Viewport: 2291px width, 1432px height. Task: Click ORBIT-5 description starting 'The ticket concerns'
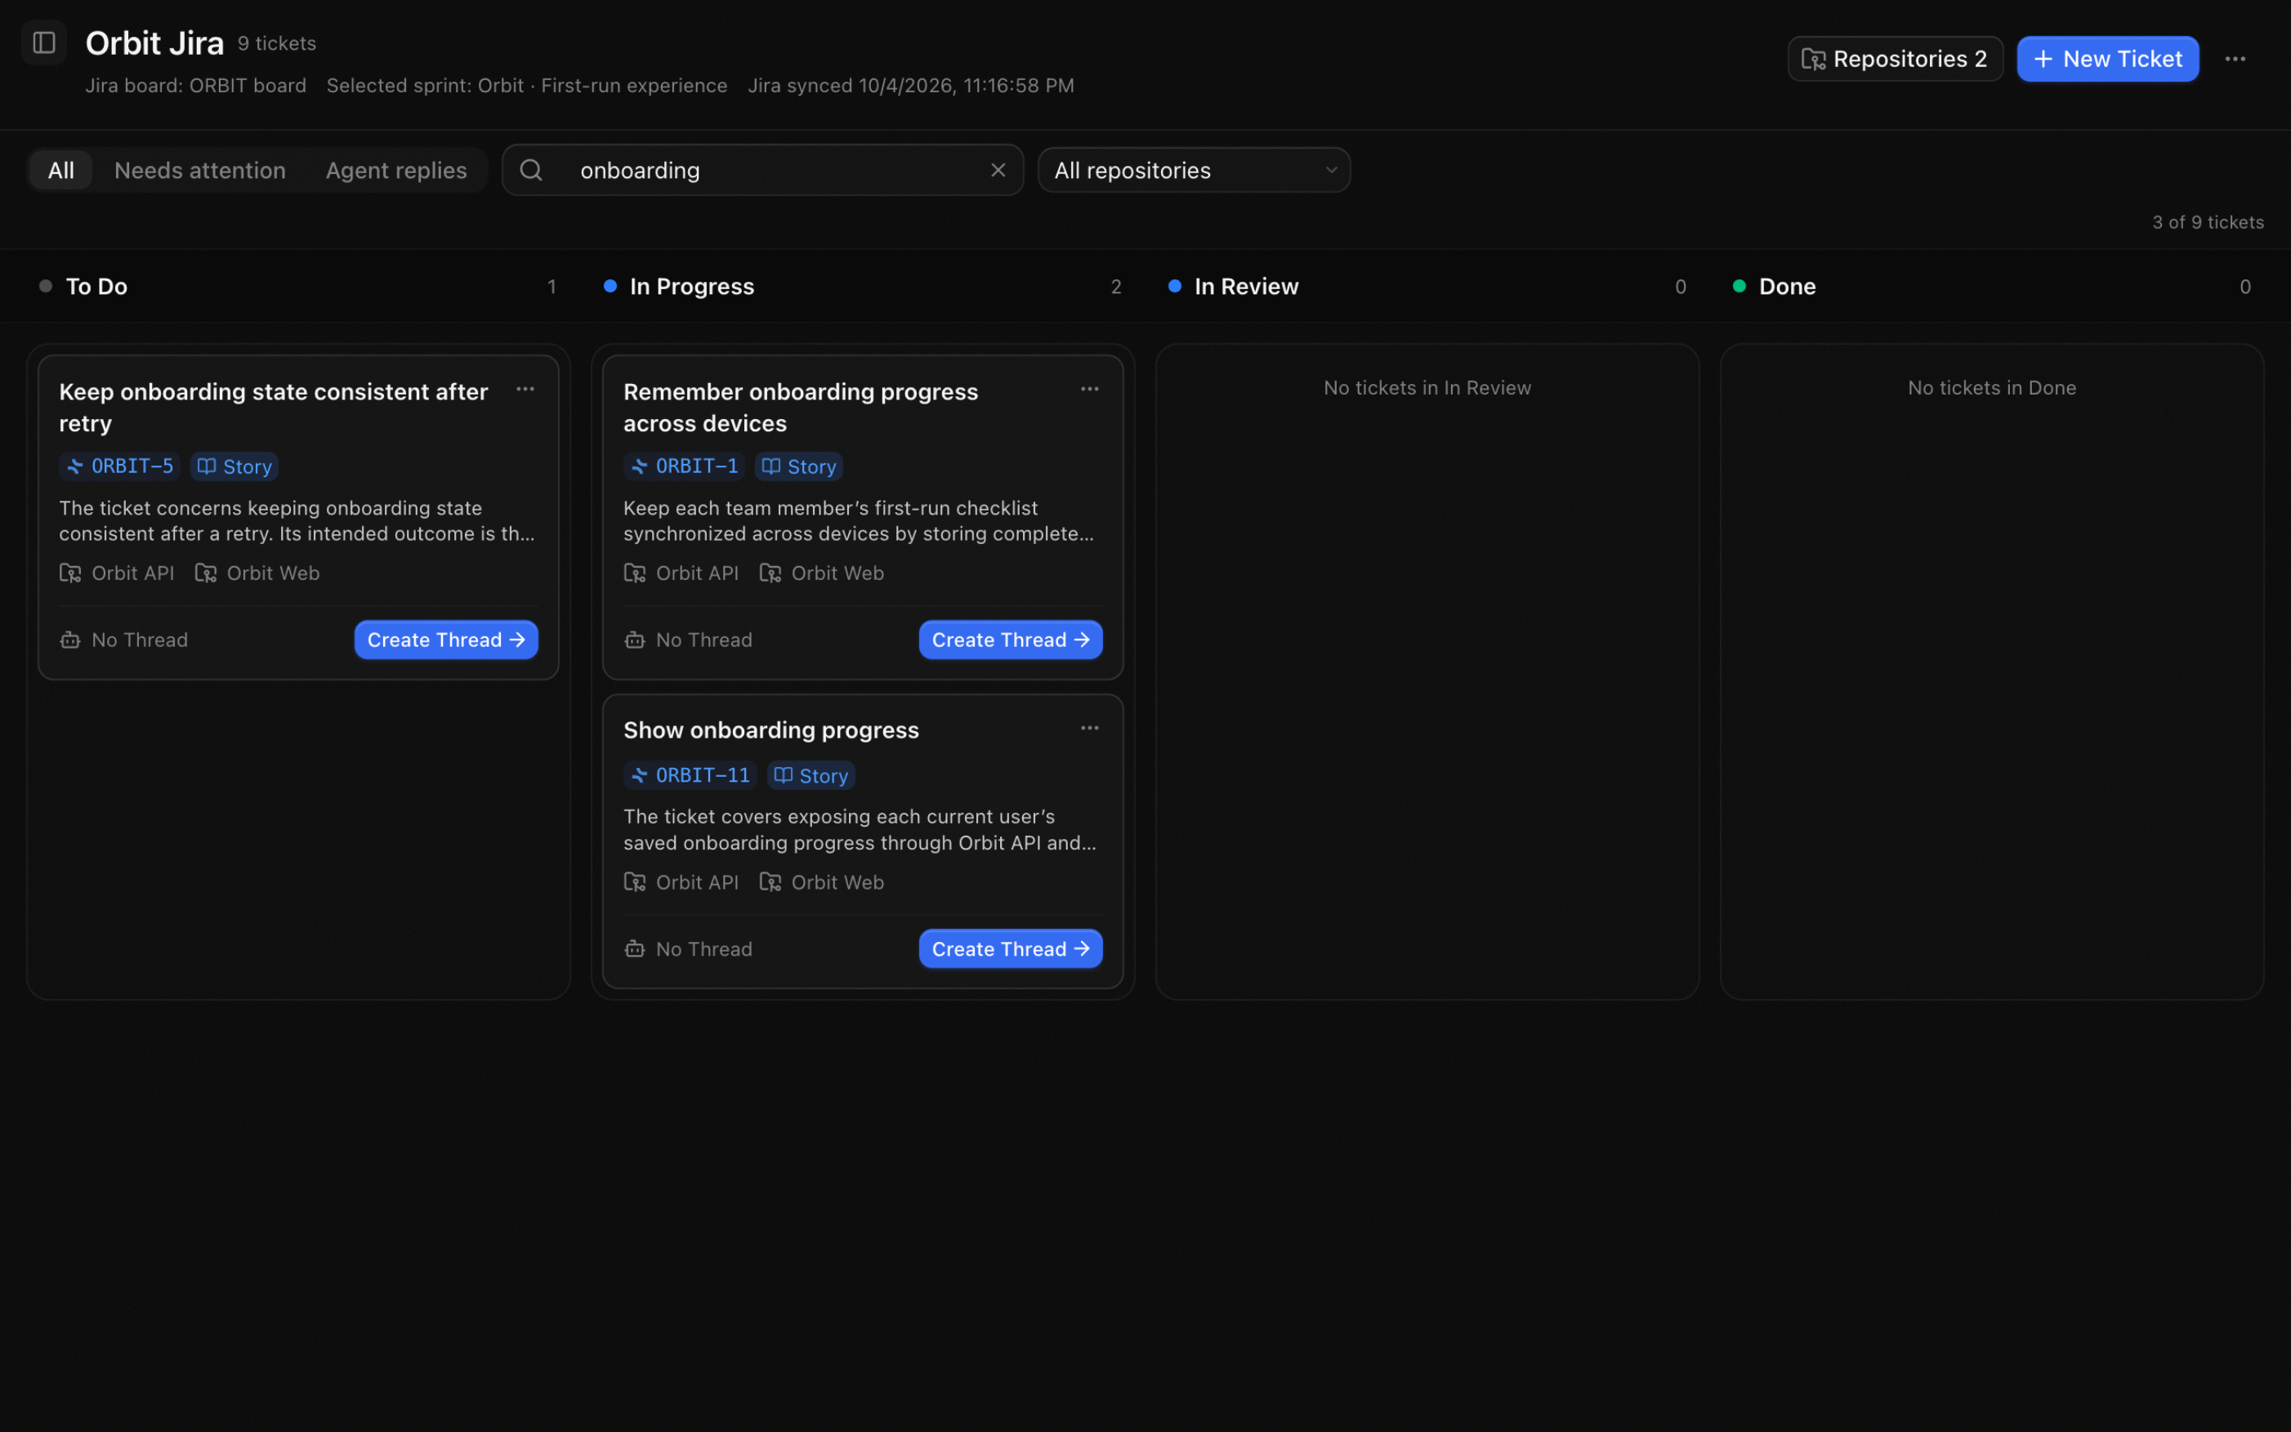pos(297,521)
